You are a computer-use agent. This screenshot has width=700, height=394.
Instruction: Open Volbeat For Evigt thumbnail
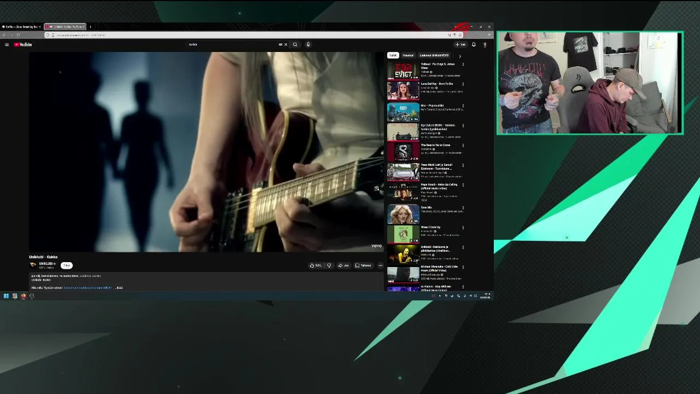coord(403,71)
